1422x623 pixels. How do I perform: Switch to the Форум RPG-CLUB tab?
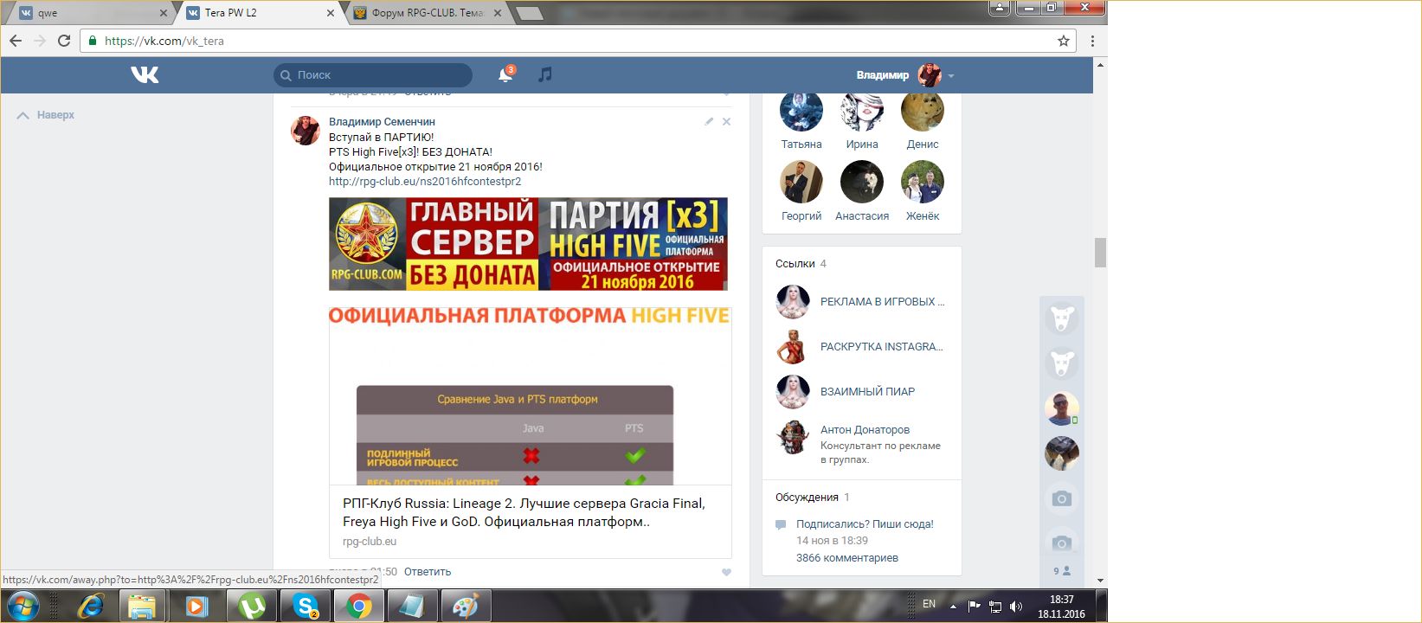(x=428, y=13)
